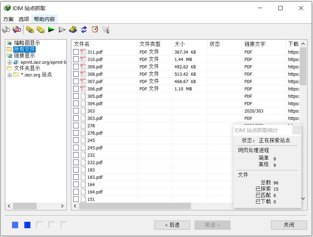
Task: Click the PDF icon of 306.pdf
Action: tap(83, 89)
